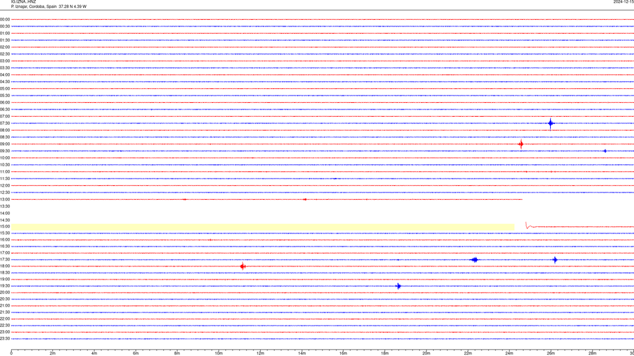The width and height of the screenshot is (634, 356).
Task: Click the '23:30' time label
Action: (x=5, y=339)
